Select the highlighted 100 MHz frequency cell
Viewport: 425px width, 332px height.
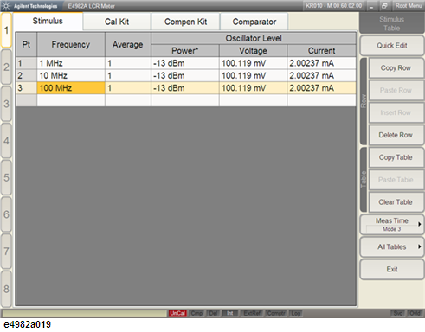click(71, 88)
